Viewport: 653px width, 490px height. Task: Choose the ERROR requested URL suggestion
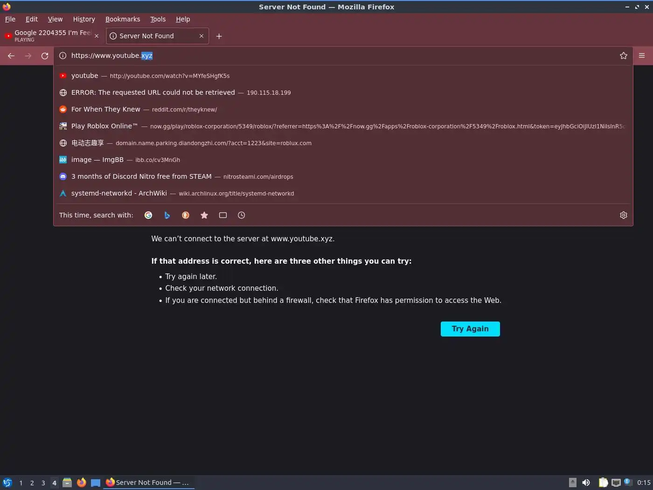pos(343,92)
